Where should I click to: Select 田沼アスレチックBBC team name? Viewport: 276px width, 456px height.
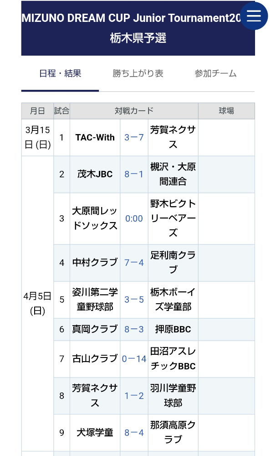coord(173,359)
